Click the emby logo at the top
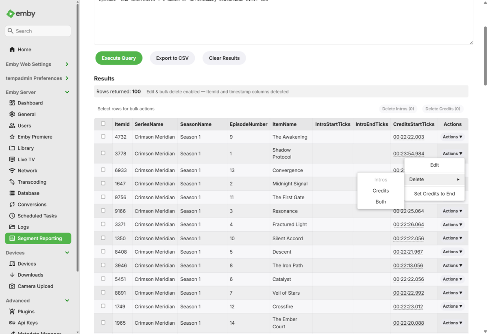Screen dimensions: 488x334 click(x=20, y=13)
